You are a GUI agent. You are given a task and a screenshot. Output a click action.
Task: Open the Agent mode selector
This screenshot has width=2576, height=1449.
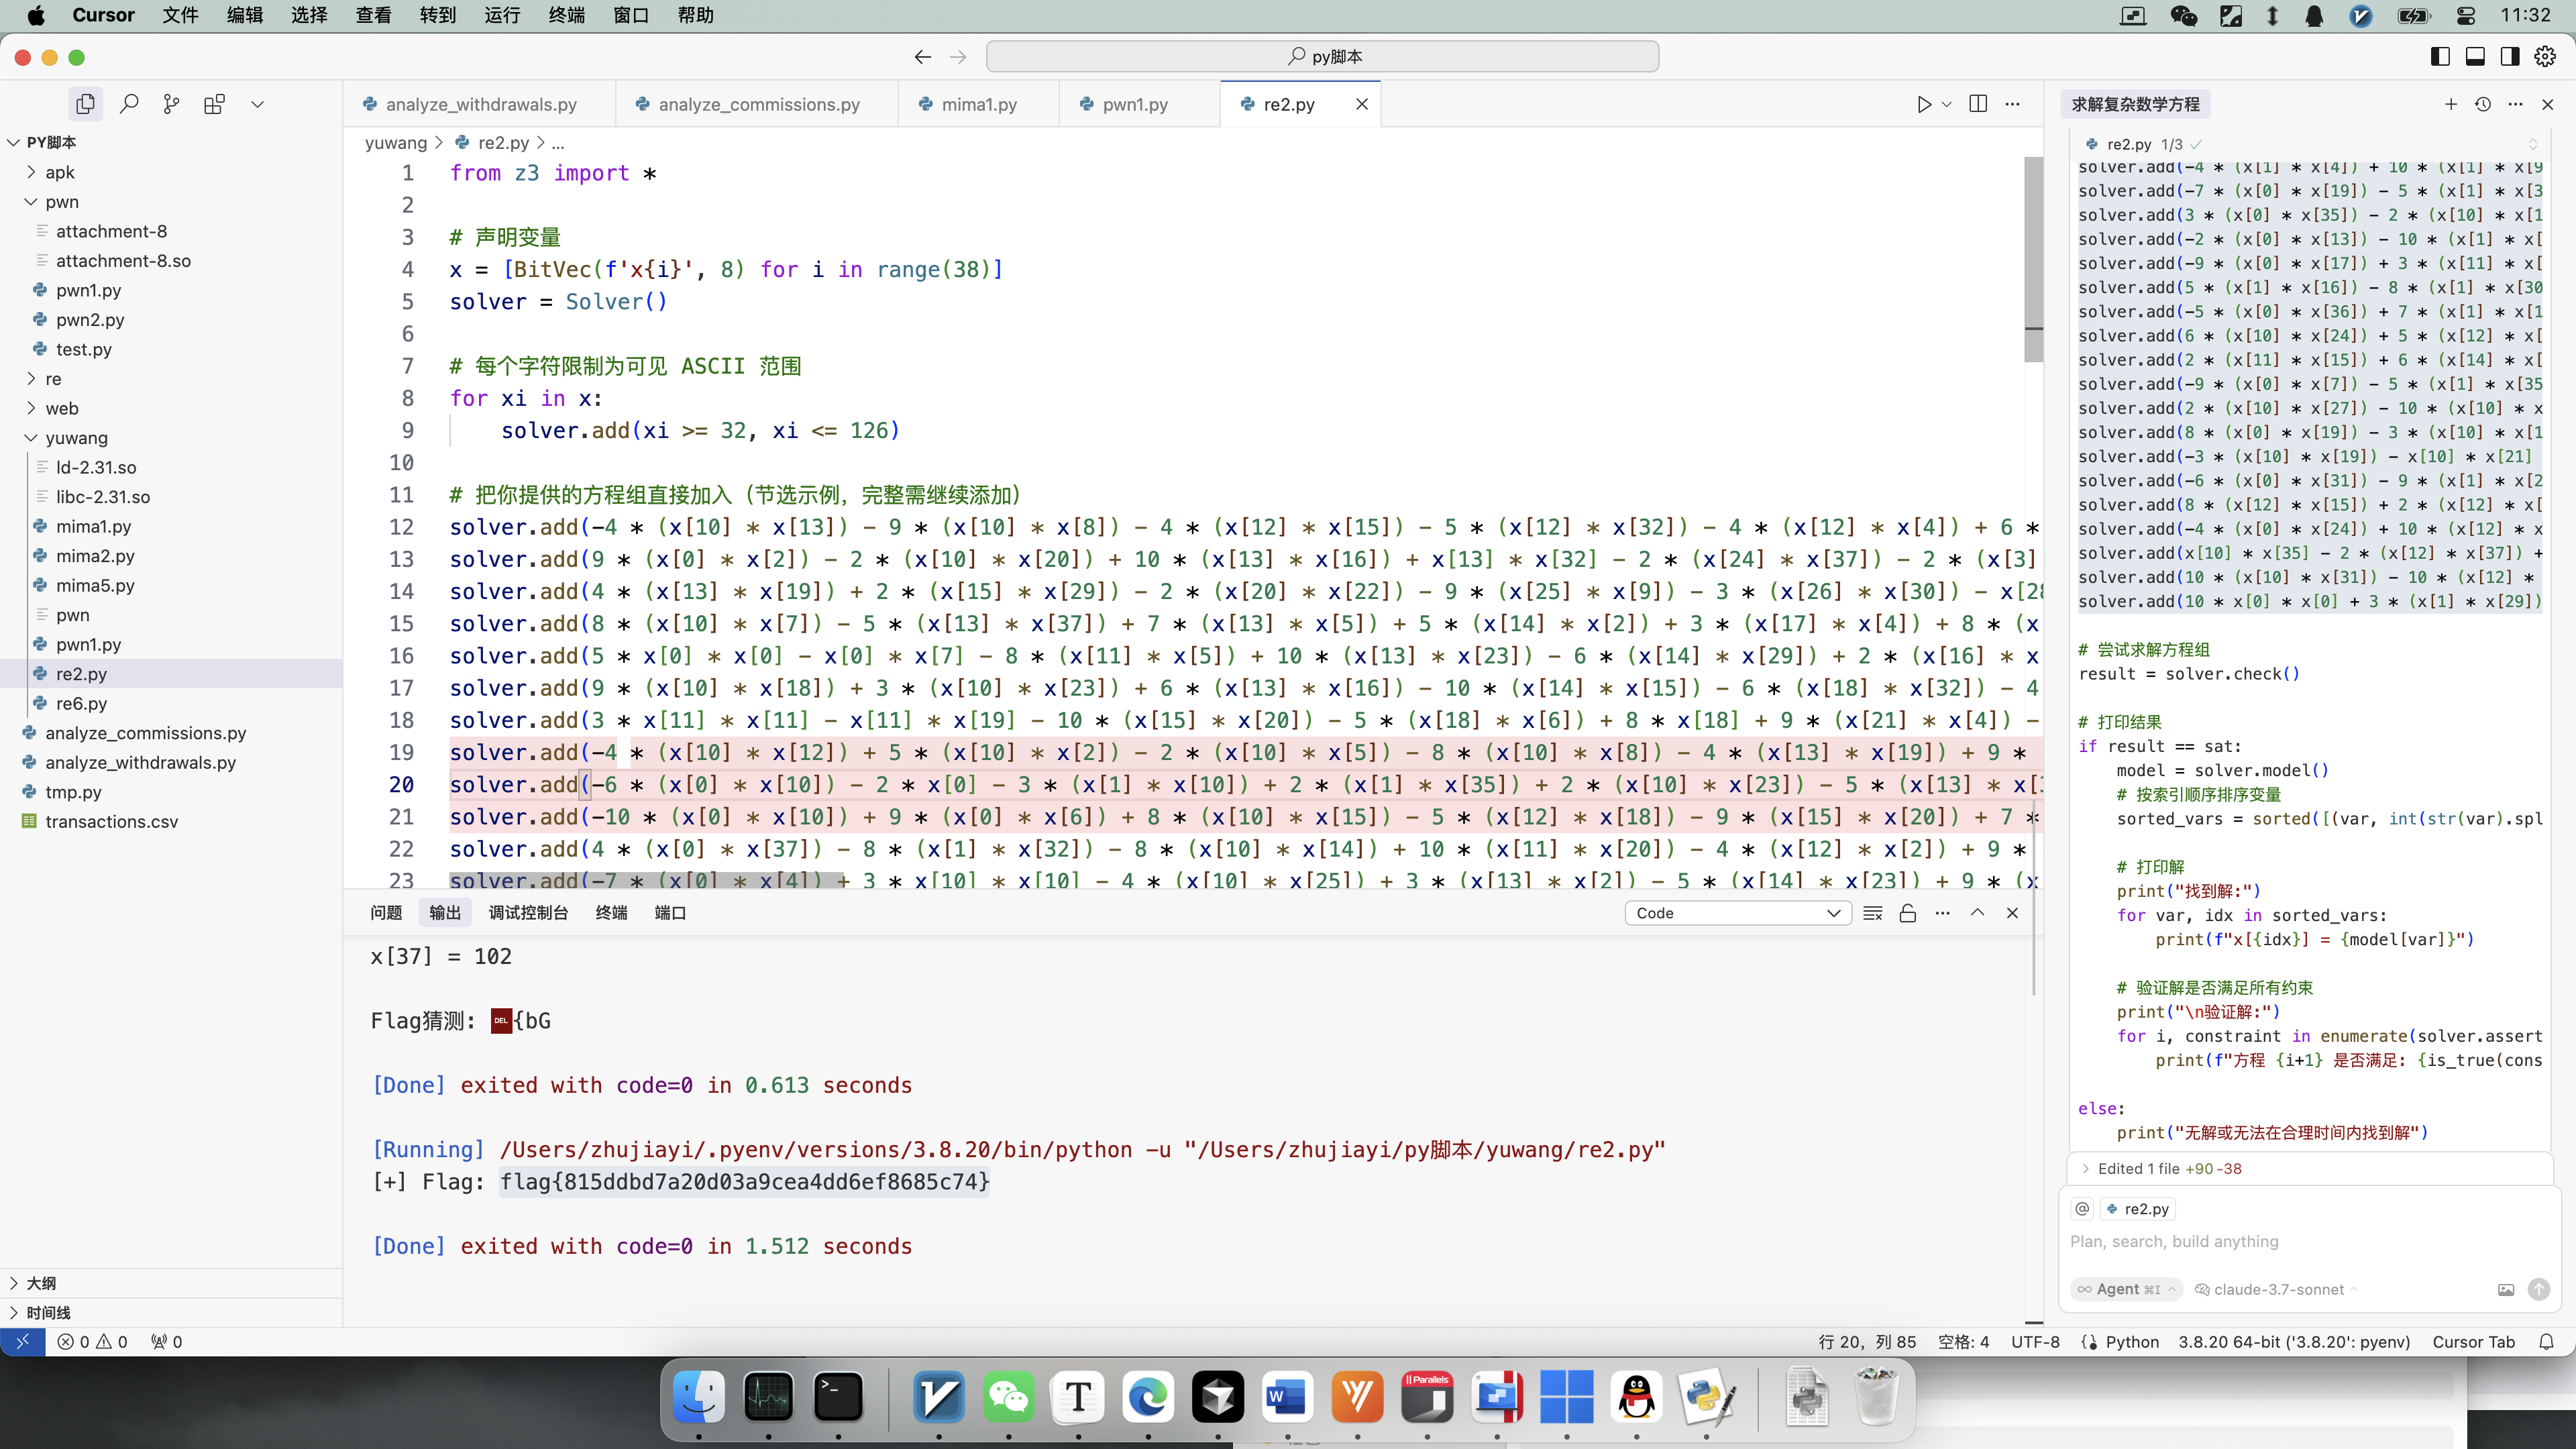2126,1290
